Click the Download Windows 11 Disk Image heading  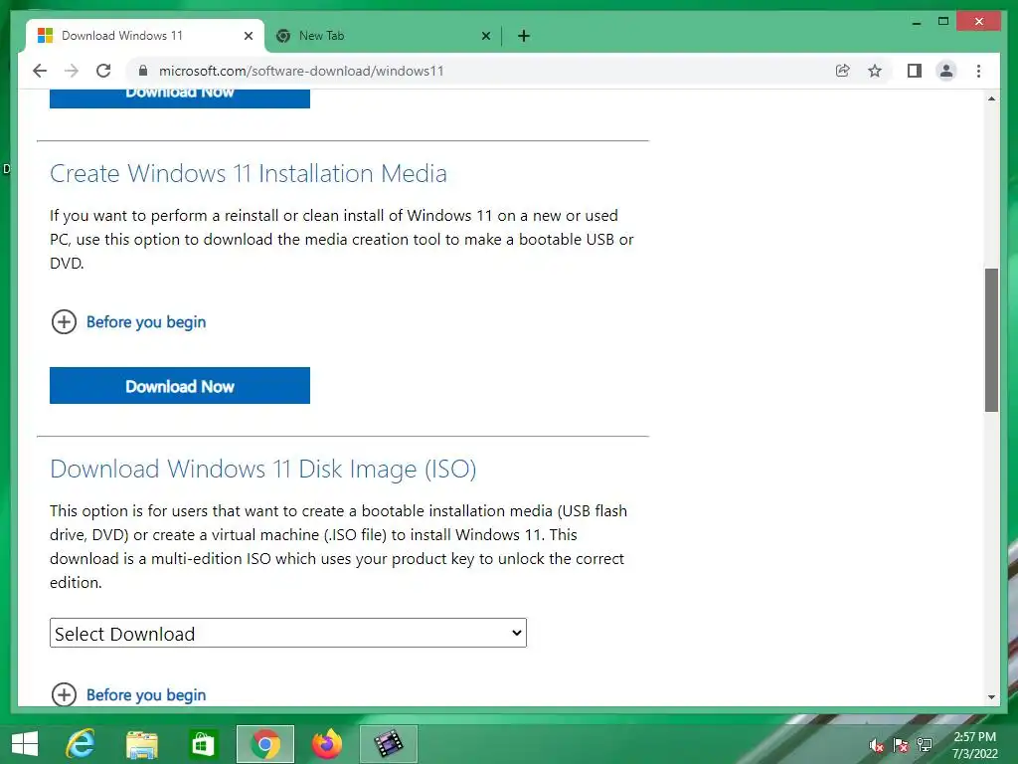coord(262,470)
